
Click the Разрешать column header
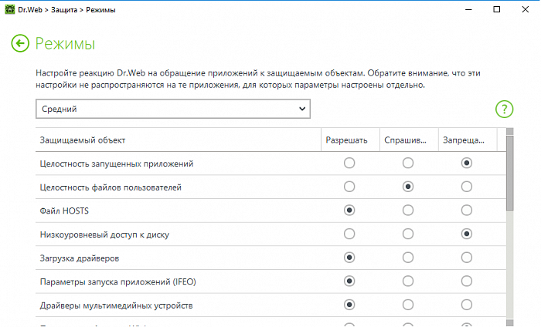pos(350,140)
